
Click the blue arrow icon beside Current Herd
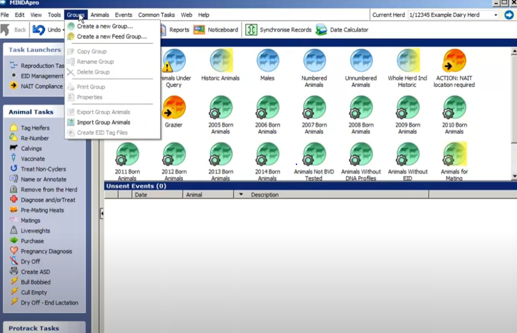tap(509, 15)
